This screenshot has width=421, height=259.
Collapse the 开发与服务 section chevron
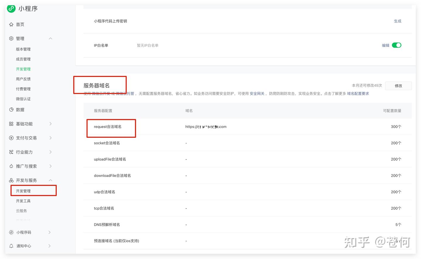(50, 180)
